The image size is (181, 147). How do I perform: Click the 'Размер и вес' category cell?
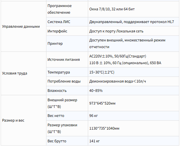point(23,120)
